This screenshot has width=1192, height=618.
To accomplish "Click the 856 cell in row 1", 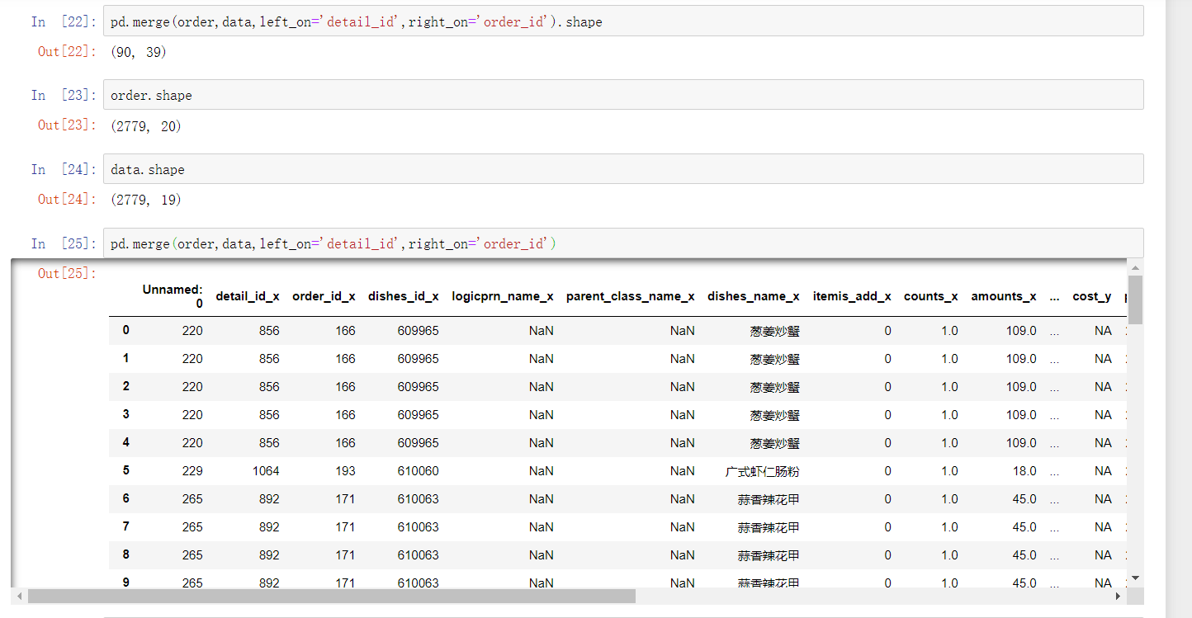I will pos(269,359).
